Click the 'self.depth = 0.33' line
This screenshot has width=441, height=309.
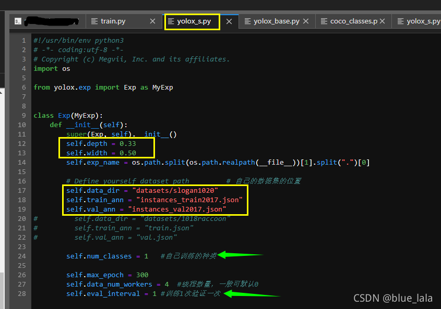[x=101, y=143]
